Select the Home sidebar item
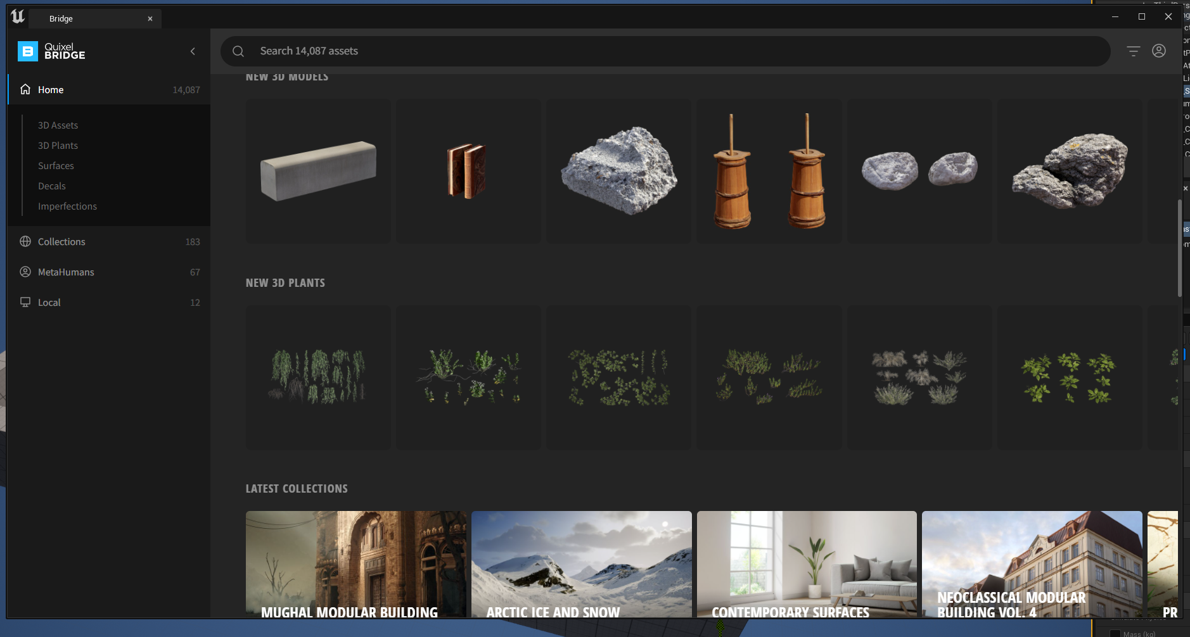1190x637 pixels. 109,89
